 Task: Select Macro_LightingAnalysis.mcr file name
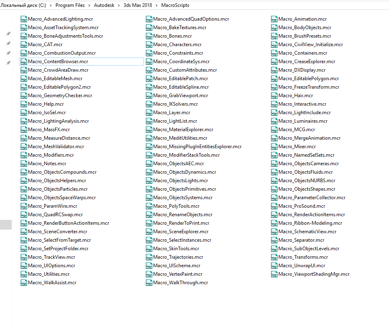tap(58, 121)
